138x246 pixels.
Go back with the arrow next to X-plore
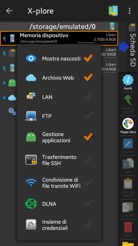9,11
